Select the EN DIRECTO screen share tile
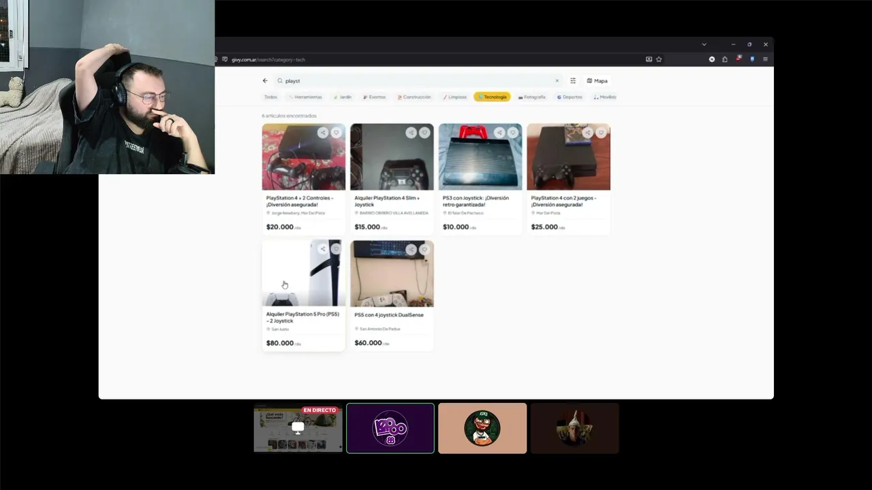The height and width of the screenshot is (490, 872). (x=298, y=428)
